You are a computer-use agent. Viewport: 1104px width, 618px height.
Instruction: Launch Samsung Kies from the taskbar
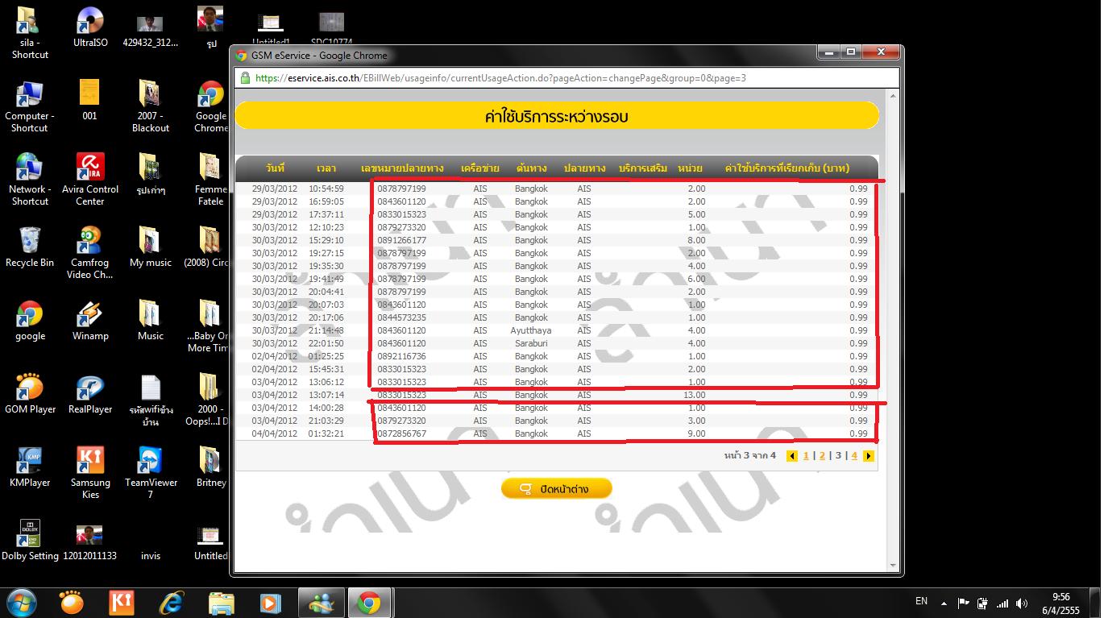[x=122, y=603]
